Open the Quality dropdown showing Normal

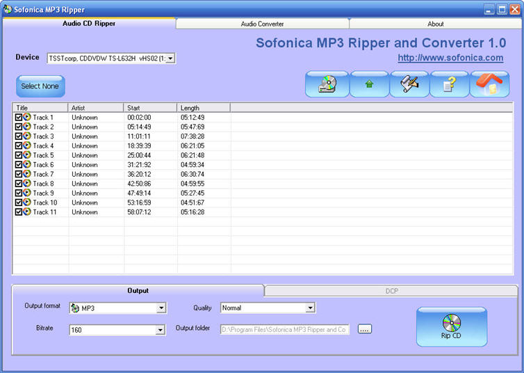(x=310, y=308)
